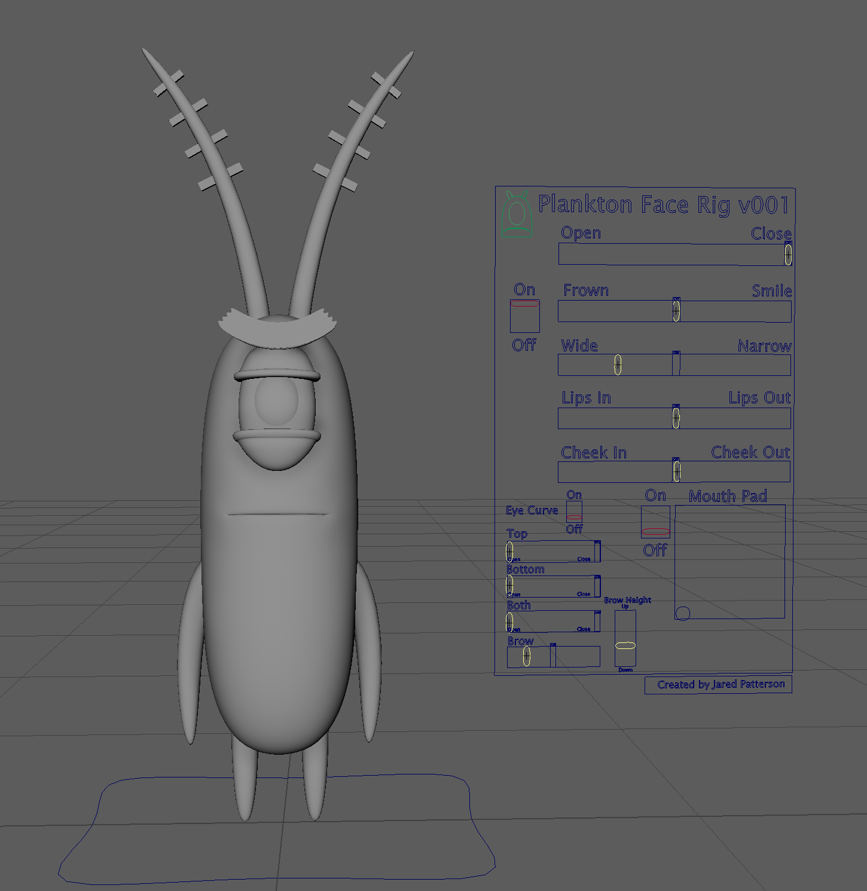
Task: Select the 'Bottom' label in the eye controls
Action: (526, 569)
